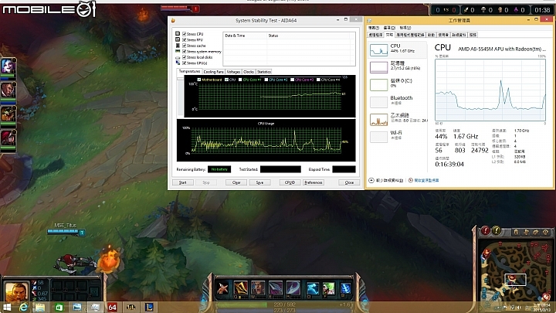The height and width of the screenshot is (313, 556).
Task: Cast the E ability icon in game HUD
Action: click(275, 288)
